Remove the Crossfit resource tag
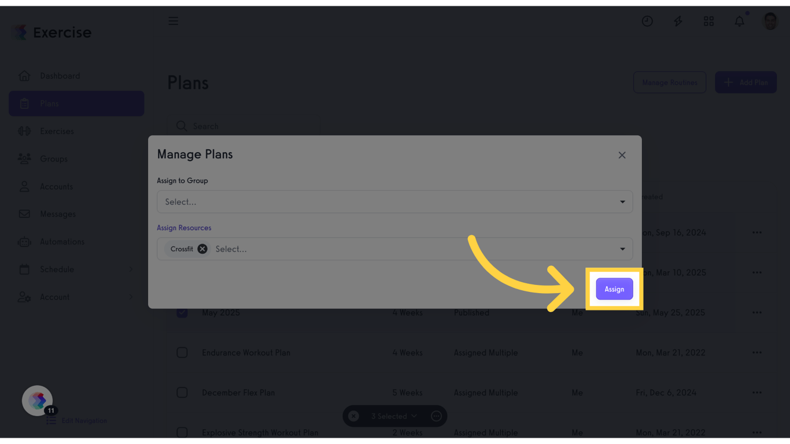 click(202, 249)
